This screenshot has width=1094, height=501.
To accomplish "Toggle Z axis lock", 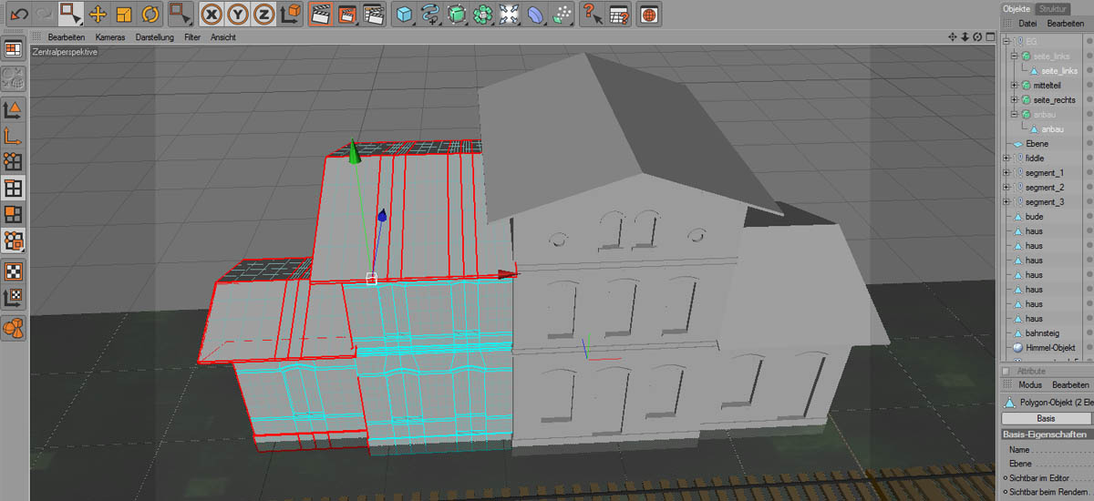I will (x=264, y=14).
